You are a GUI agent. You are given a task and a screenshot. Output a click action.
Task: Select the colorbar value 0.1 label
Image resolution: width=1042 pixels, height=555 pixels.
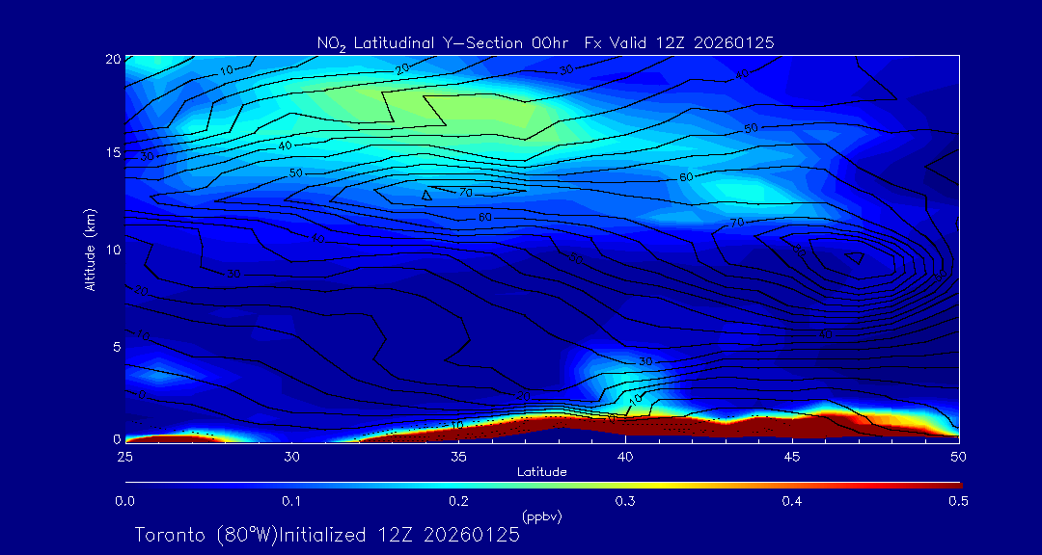tap(291, 501)
